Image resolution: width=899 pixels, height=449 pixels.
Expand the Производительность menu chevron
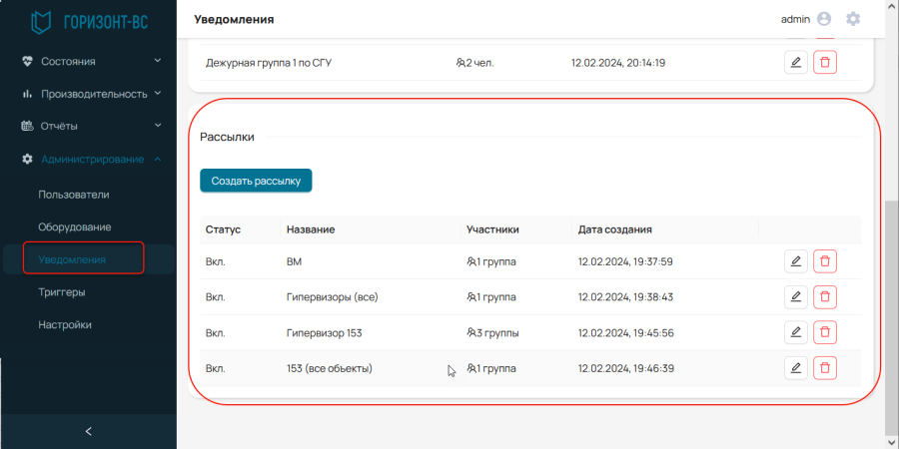click(x=158, y=93)
